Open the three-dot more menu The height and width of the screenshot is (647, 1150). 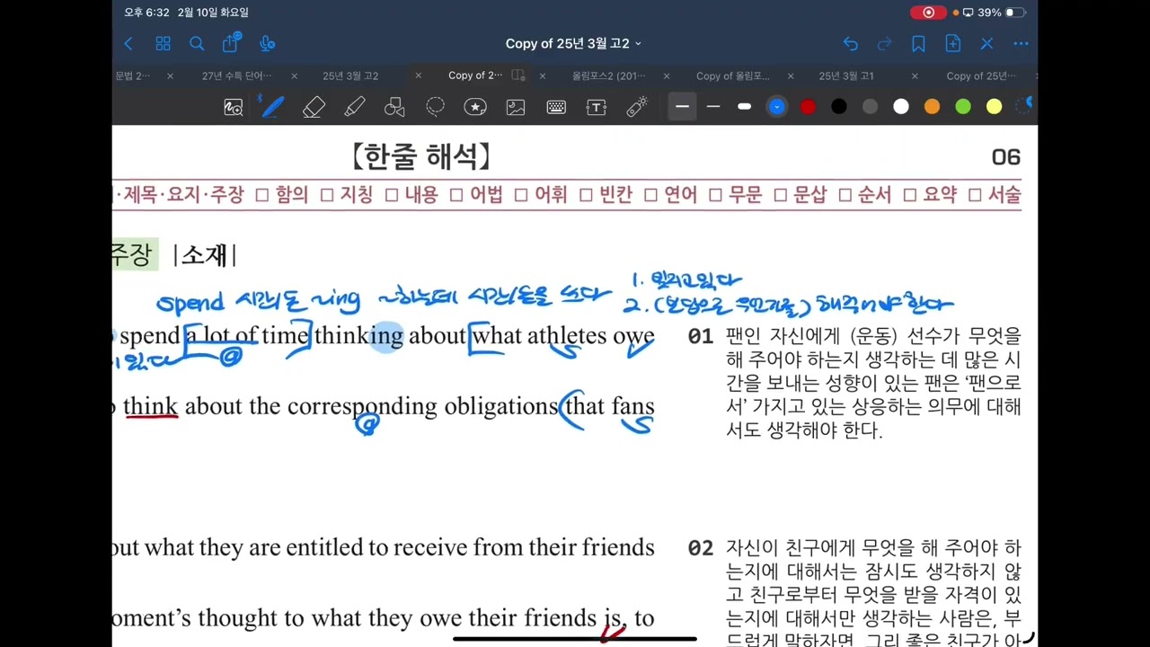[x=1021, y=43]
